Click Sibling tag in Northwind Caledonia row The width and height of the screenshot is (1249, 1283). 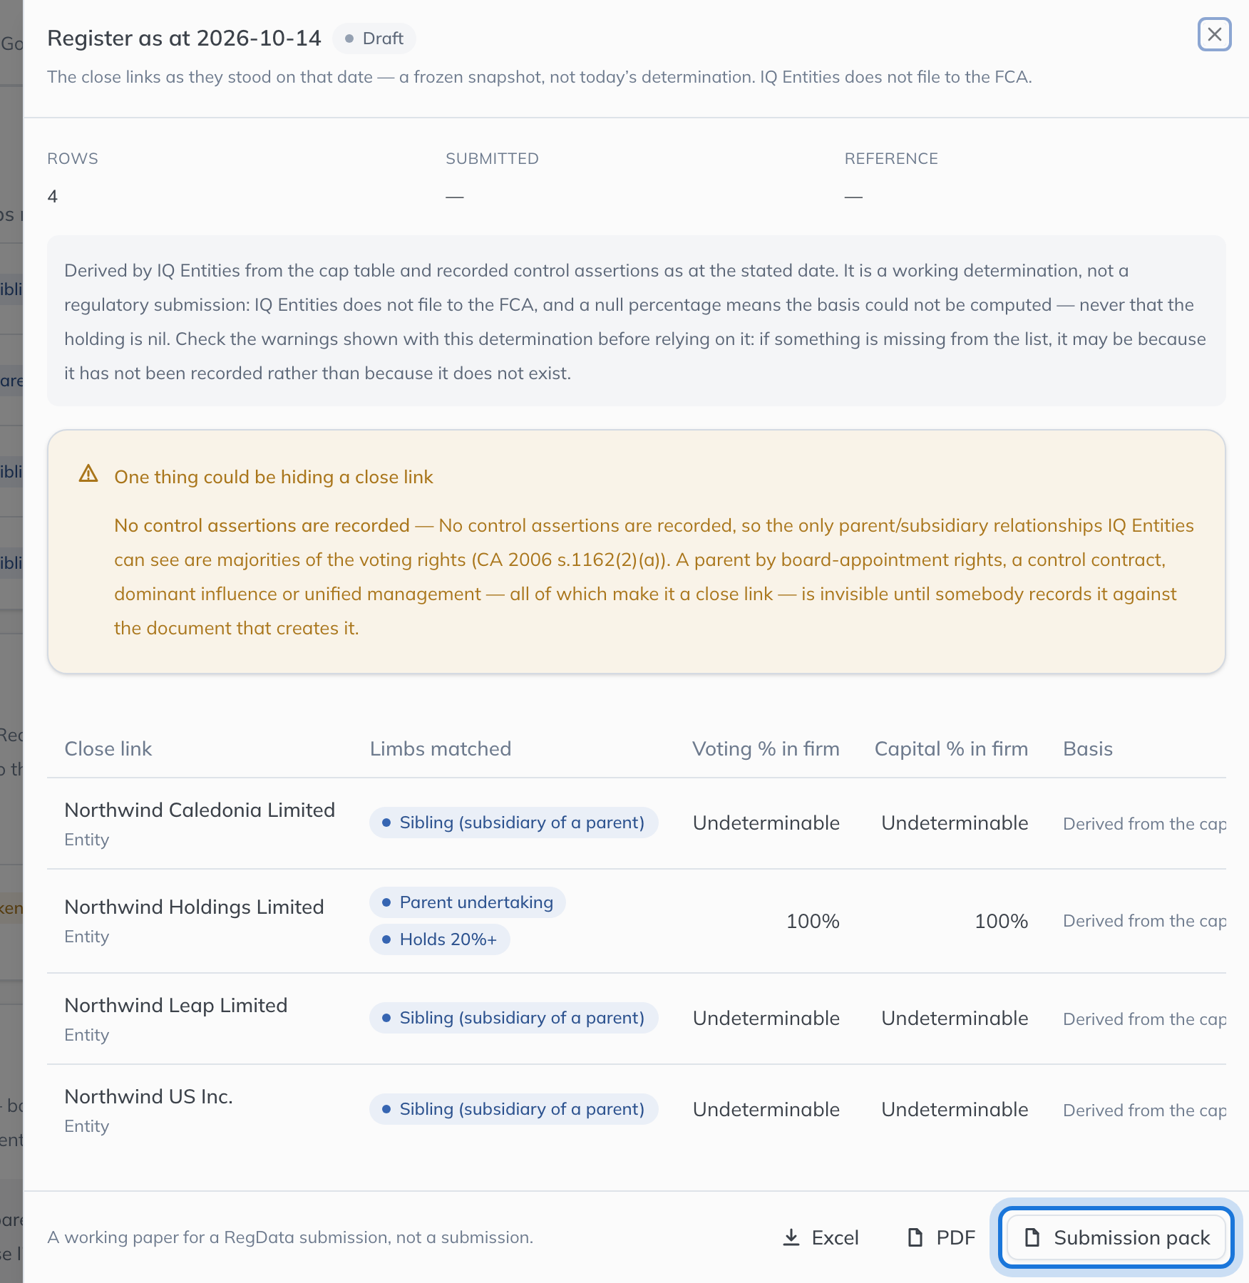[x=513, y=823]
